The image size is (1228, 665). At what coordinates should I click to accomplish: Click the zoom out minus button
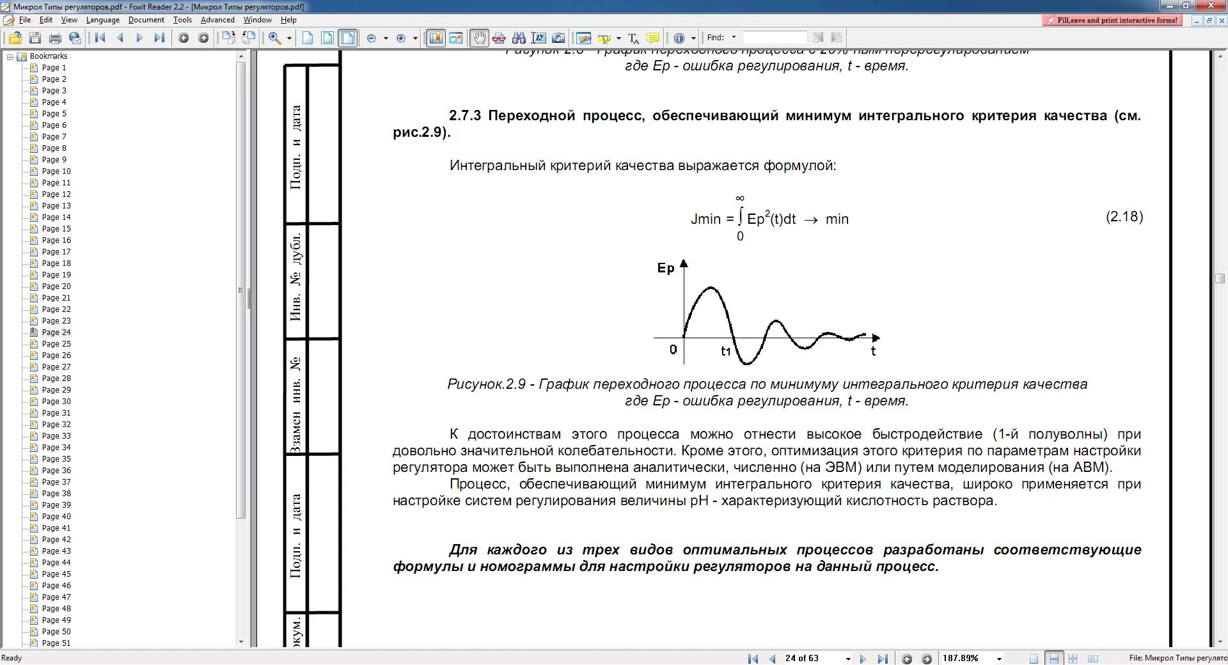pos(372,38)
